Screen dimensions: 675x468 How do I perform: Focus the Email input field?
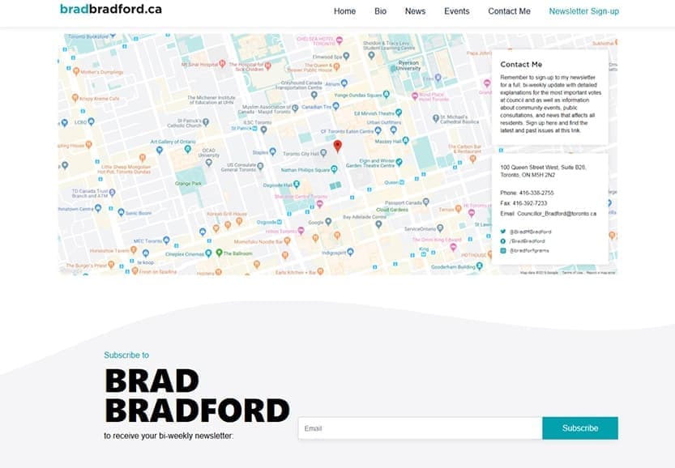[420, 428]
